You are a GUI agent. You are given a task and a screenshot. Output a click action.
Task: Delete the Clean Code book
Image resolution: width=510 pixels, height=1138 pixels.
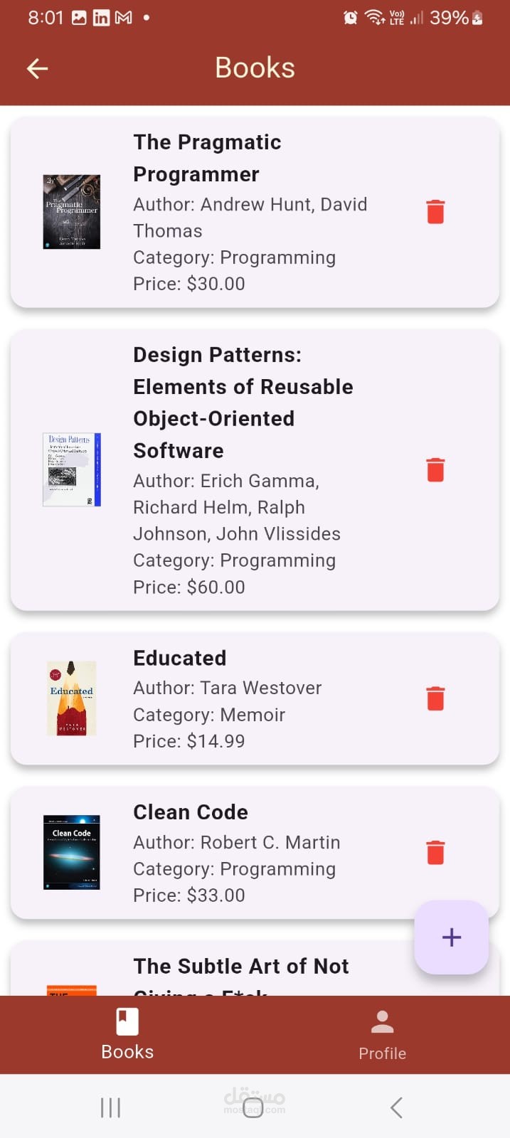point(435,852)
